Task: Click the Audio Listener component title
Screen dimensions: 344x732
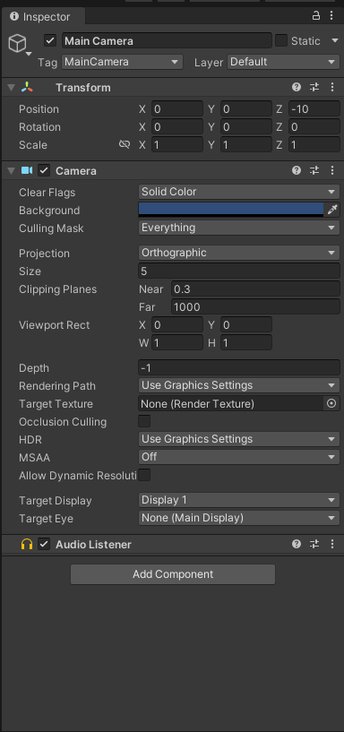Action: pyautogui.click(x=93, y=545)
